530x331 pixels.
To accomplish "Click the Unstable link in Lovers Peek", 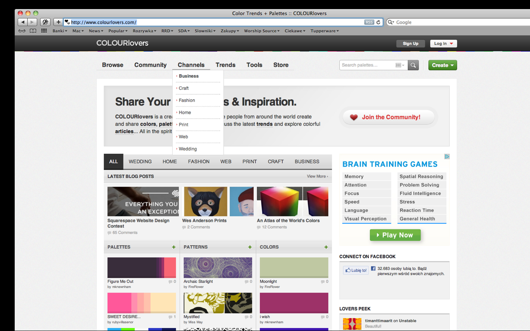I will click(407, 321).
